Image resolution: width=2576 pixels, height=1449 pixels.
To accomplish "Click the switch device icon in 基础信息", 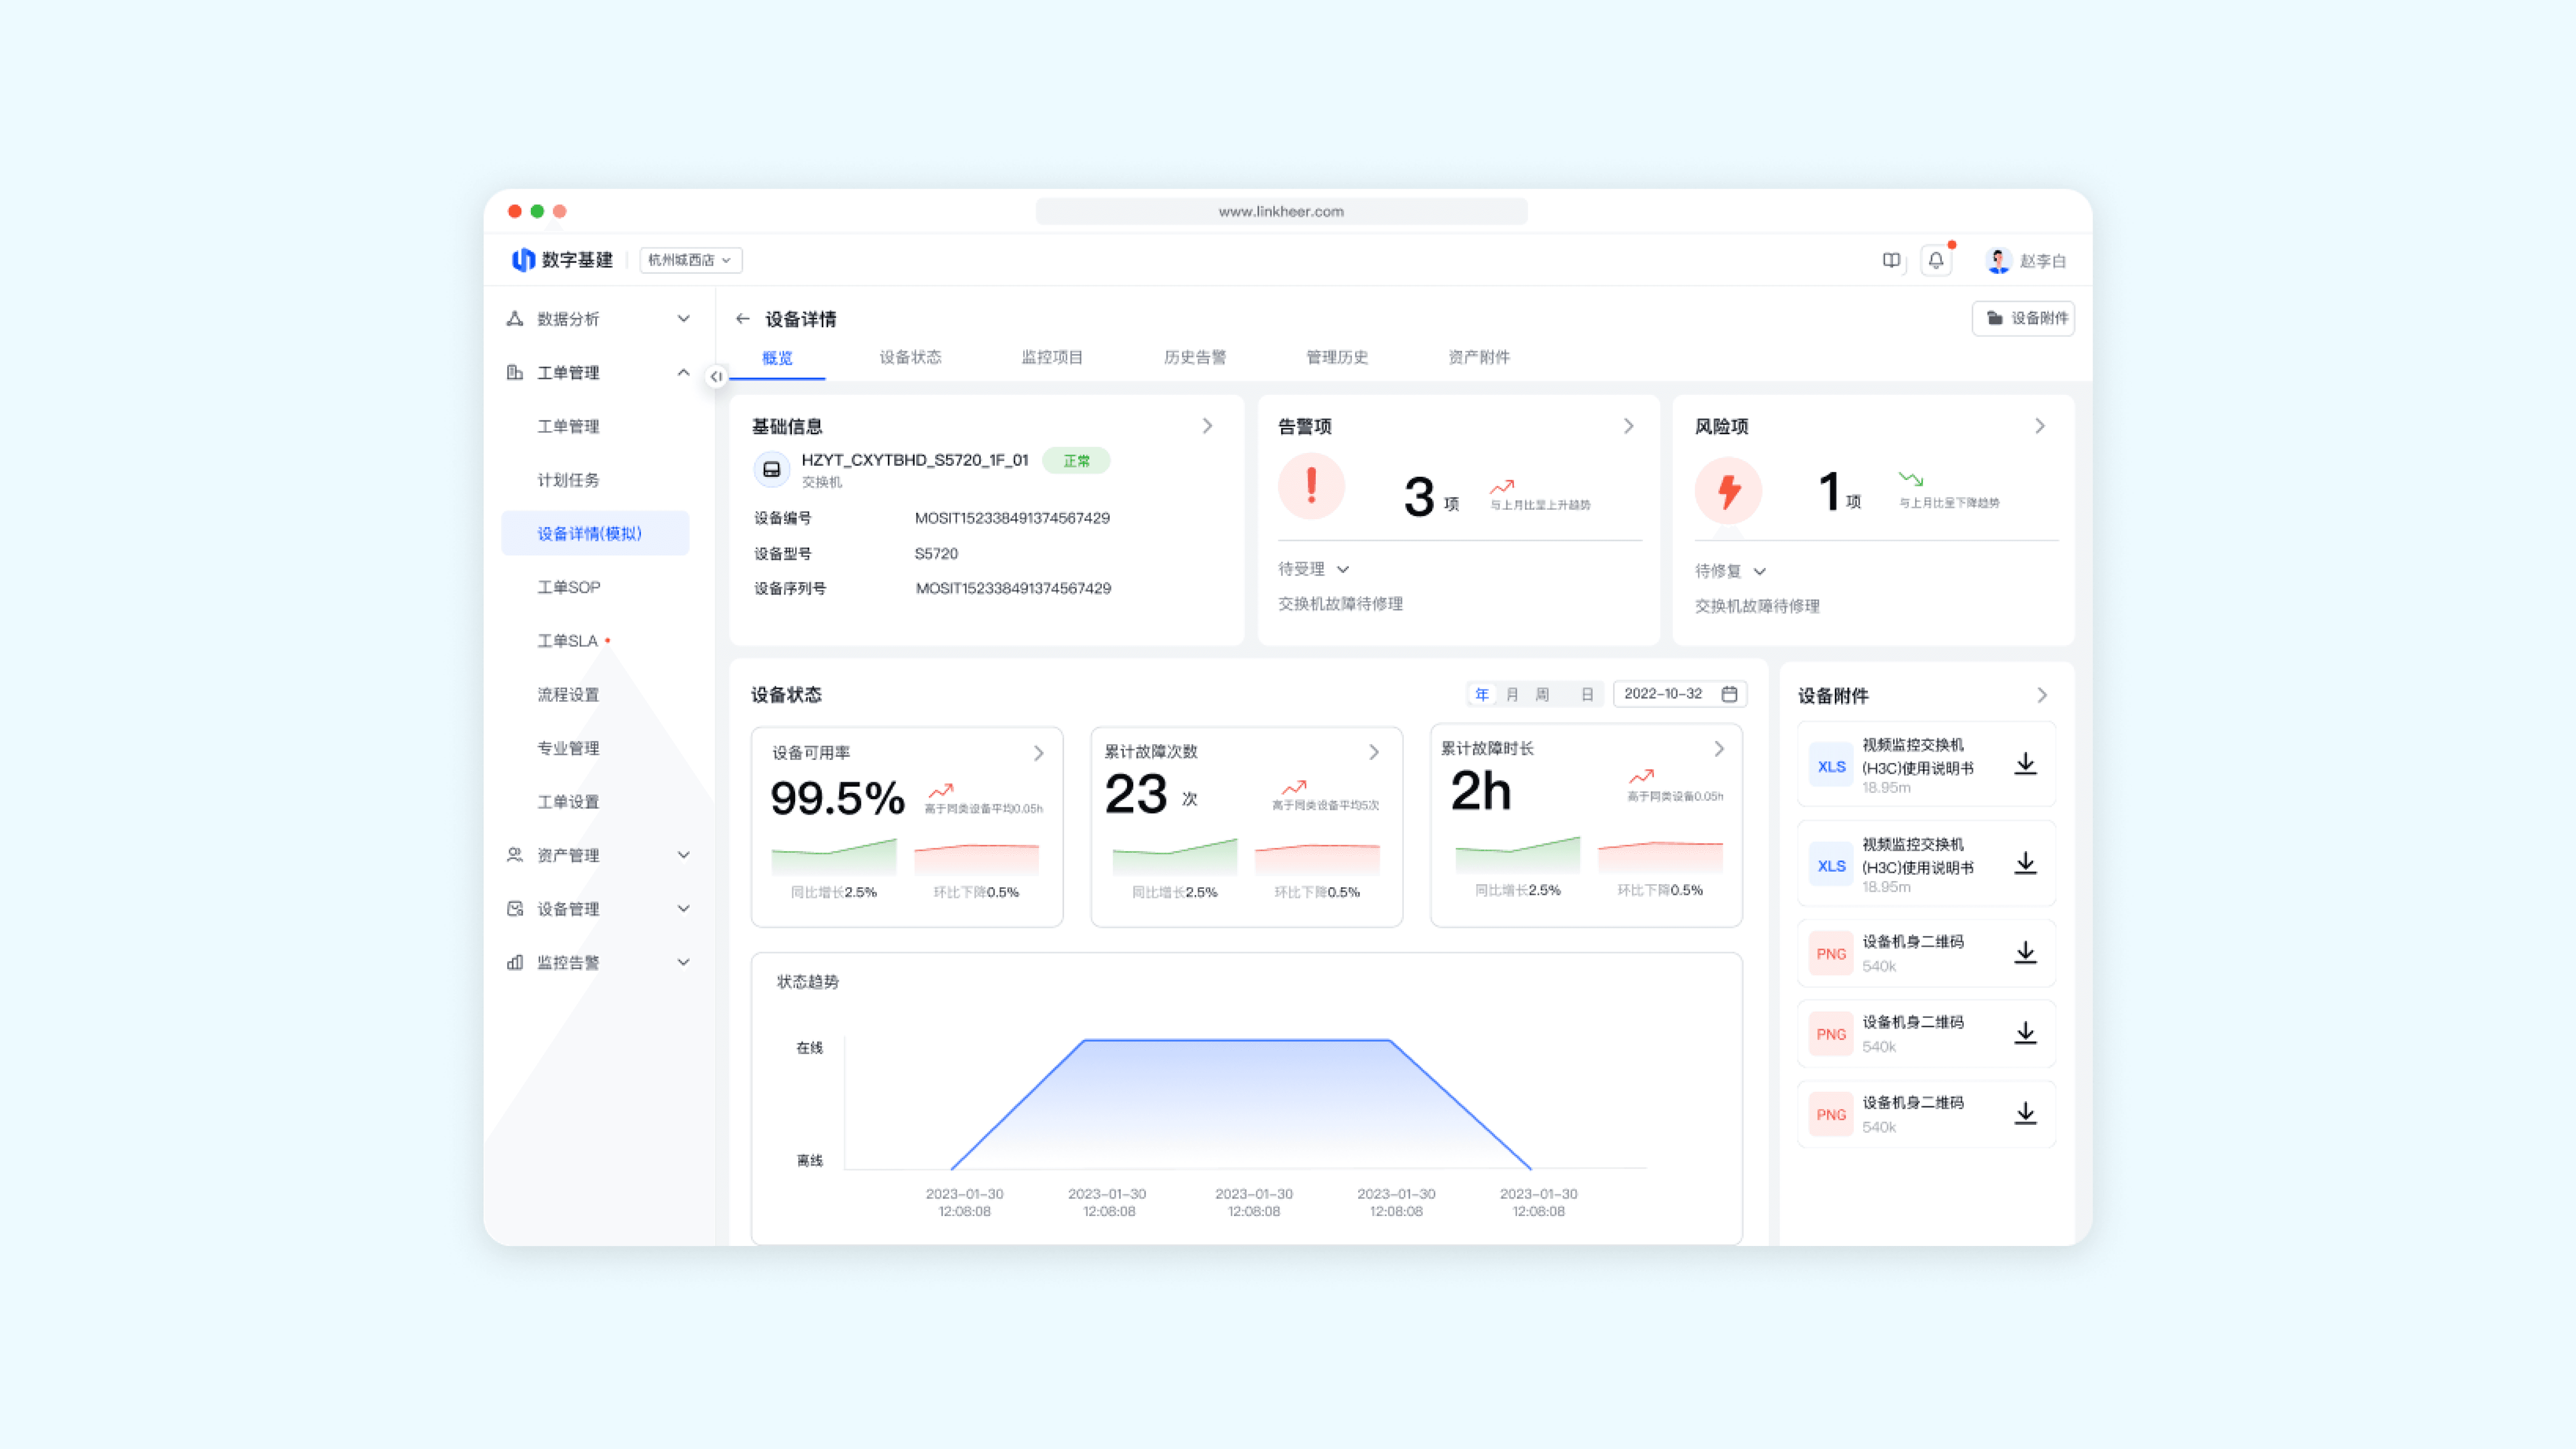I will click(x=771, y=469).
